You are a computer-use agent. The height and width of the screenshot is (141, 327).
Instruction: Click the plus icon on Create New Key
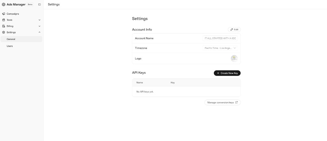point(218,73)
